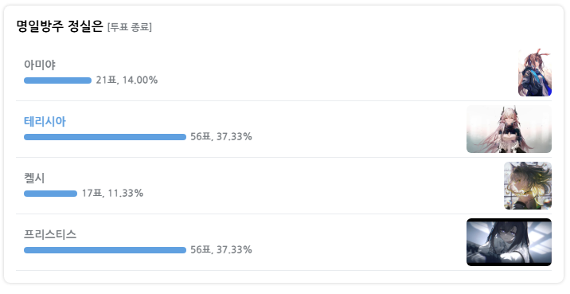The height and width of the screenshot is (294, 570).
Task: Click the 프리스티스 vote progress bar
Action: click(x=105, y=250)
